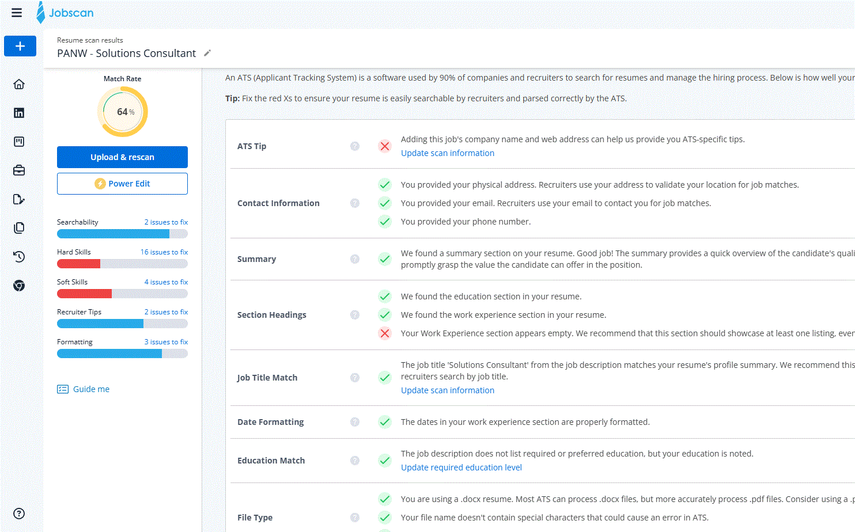
Task: Click the Chrome extension icon in sidebar
Action: click(19, 286)
